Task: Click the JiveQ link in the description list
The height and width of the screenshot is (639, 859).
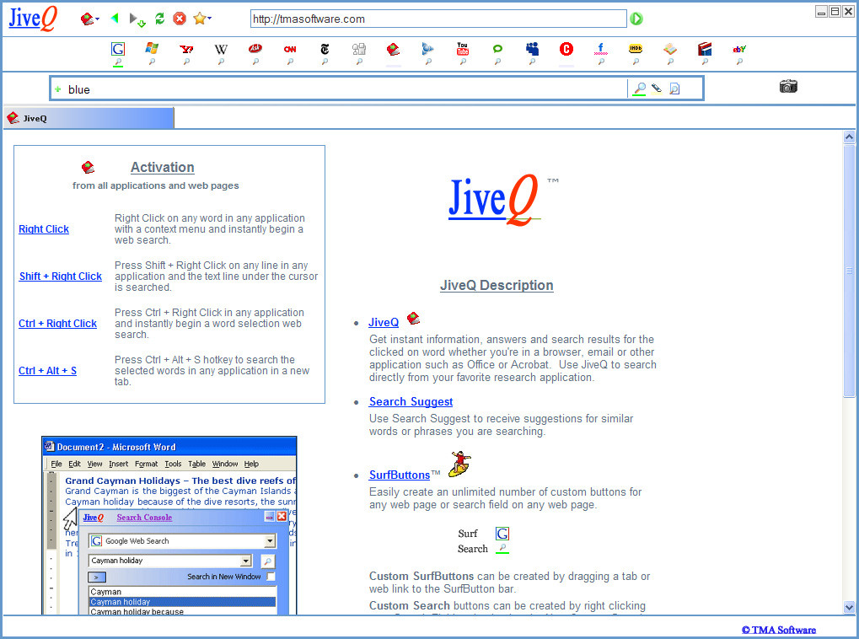Action: coord(384,322)
